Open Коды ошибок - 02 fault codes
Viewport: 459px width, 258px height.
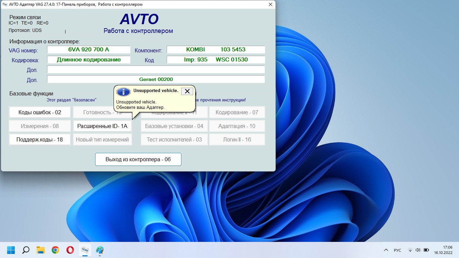coord(40,112)
